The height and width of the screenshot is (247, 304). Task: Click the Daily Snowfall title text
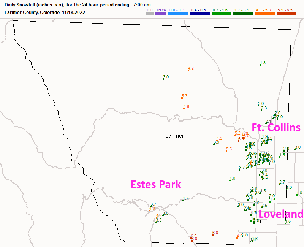coord(78,5)
